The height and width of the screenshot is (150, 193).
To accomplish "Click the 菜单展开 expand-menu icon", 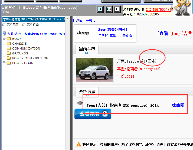I will click(4, 25).
